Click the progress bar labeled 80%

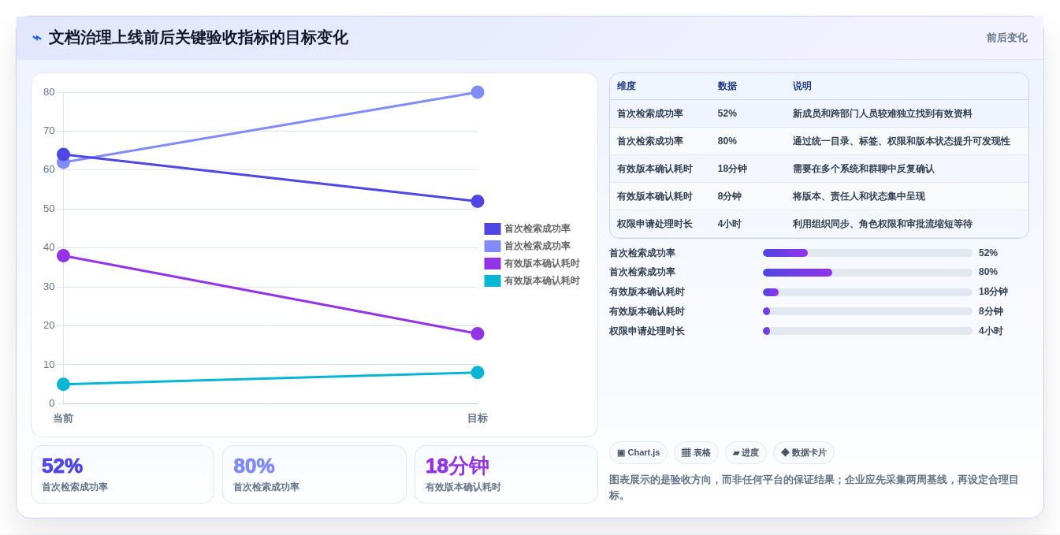point(868,273)
